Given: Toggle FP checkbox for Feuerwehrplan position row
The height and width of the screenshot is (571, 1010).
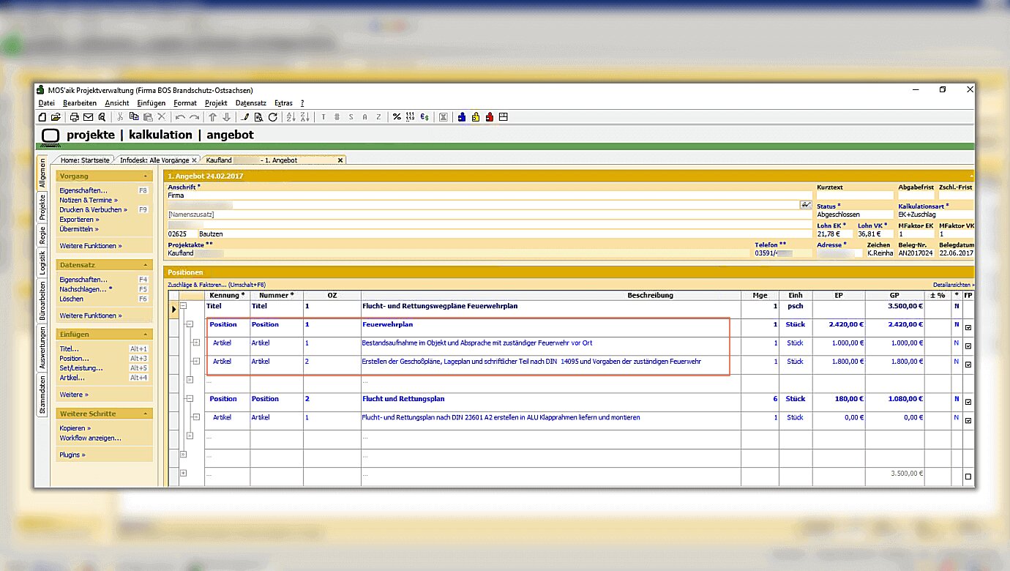Looking at the screenshot, I should 968,328.
